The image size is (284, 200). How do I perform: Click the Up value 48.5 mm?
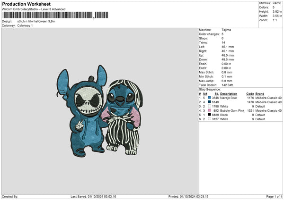(228, 55)
